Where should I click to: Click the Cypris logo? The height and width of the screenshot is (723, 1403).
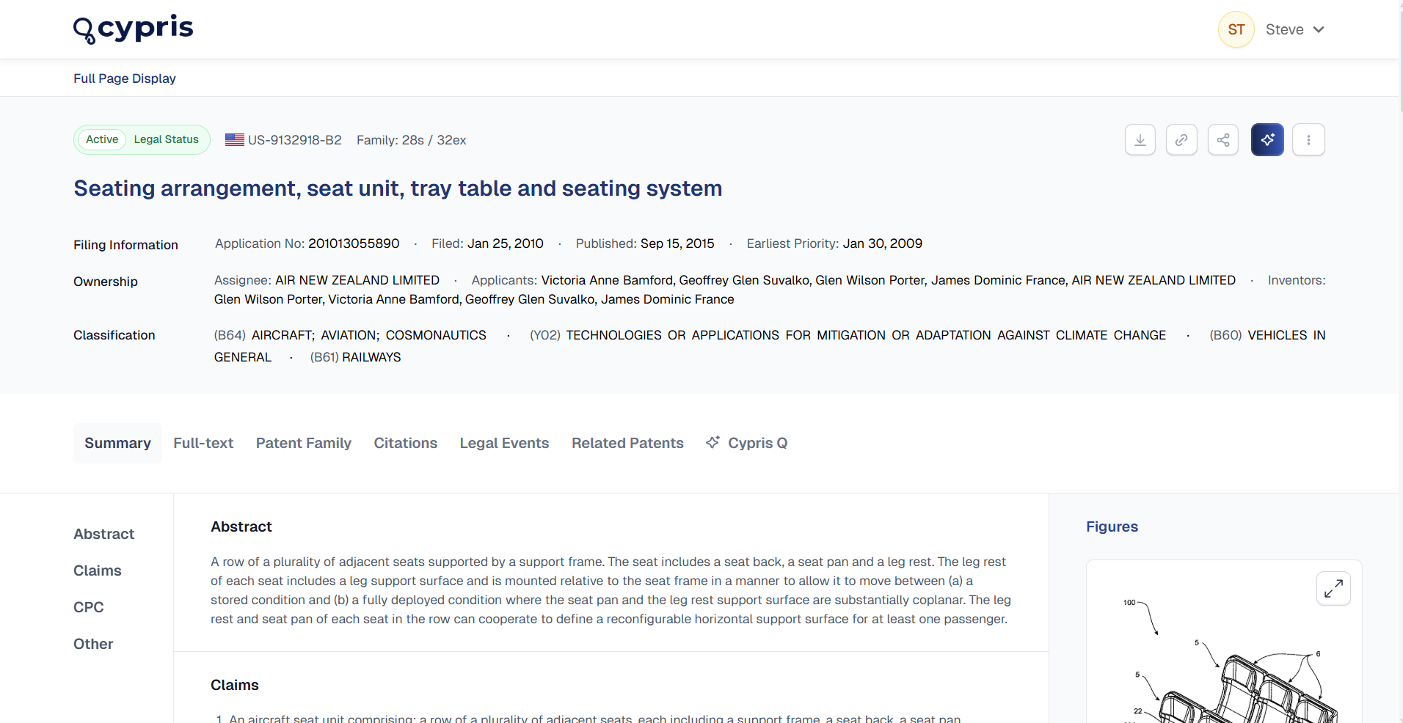133,29
